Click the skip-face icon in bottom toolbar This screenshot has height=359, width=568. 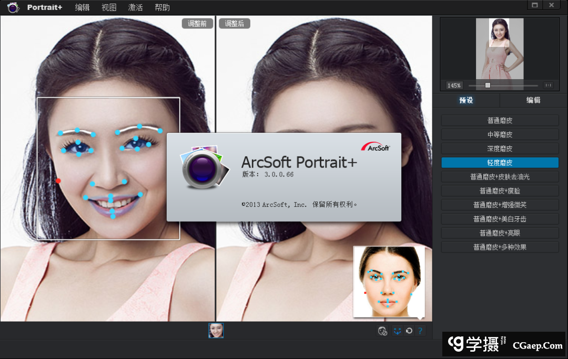tap(382, 331)
